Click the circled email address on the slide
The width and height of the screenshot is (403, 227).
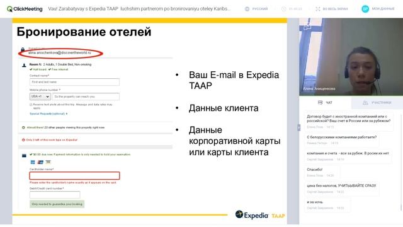[60, 53]
